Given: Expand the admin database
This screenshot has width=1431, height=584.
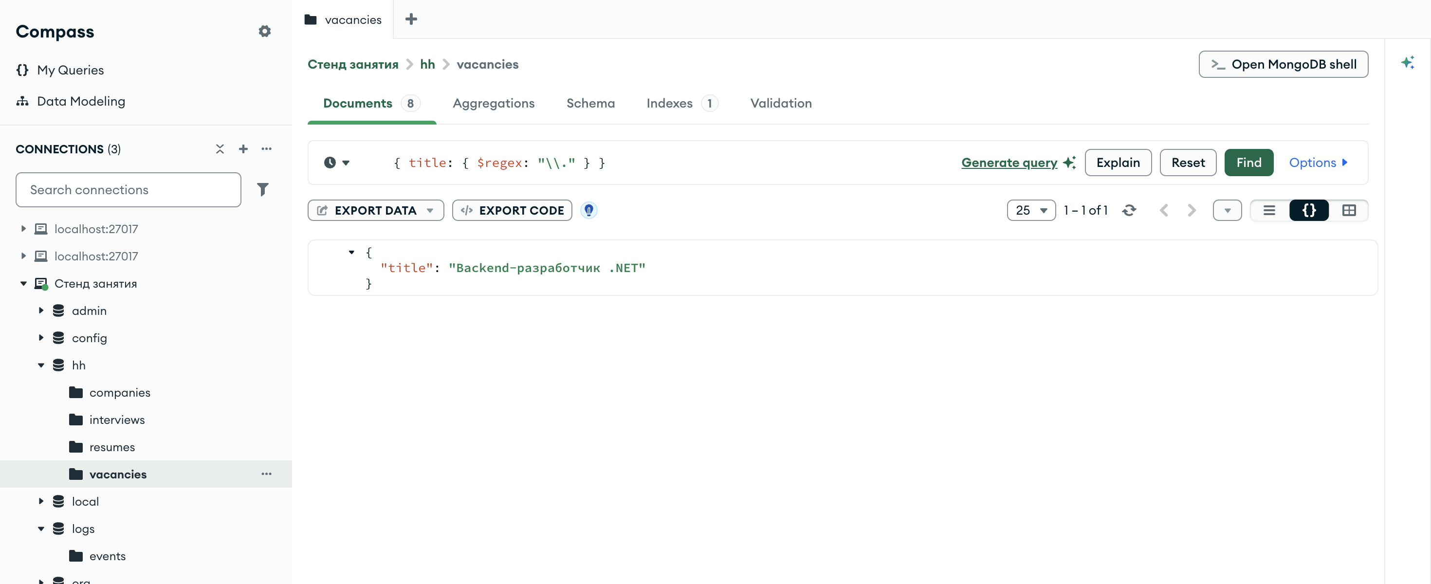Looking at the screenshot, I should pos(41,310).
